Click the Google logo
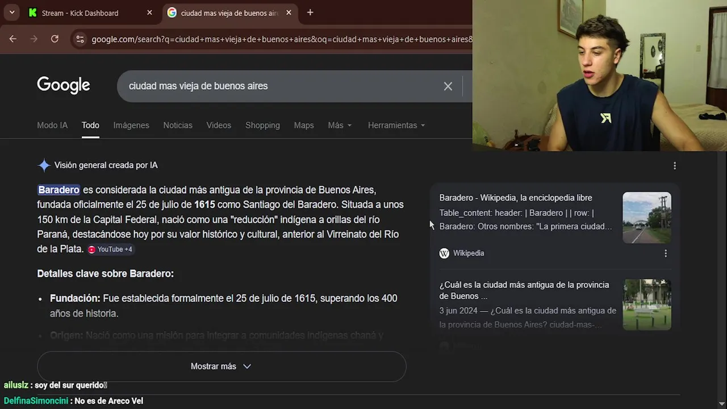Viewport: 727px width, 409px height. [64, 85]
